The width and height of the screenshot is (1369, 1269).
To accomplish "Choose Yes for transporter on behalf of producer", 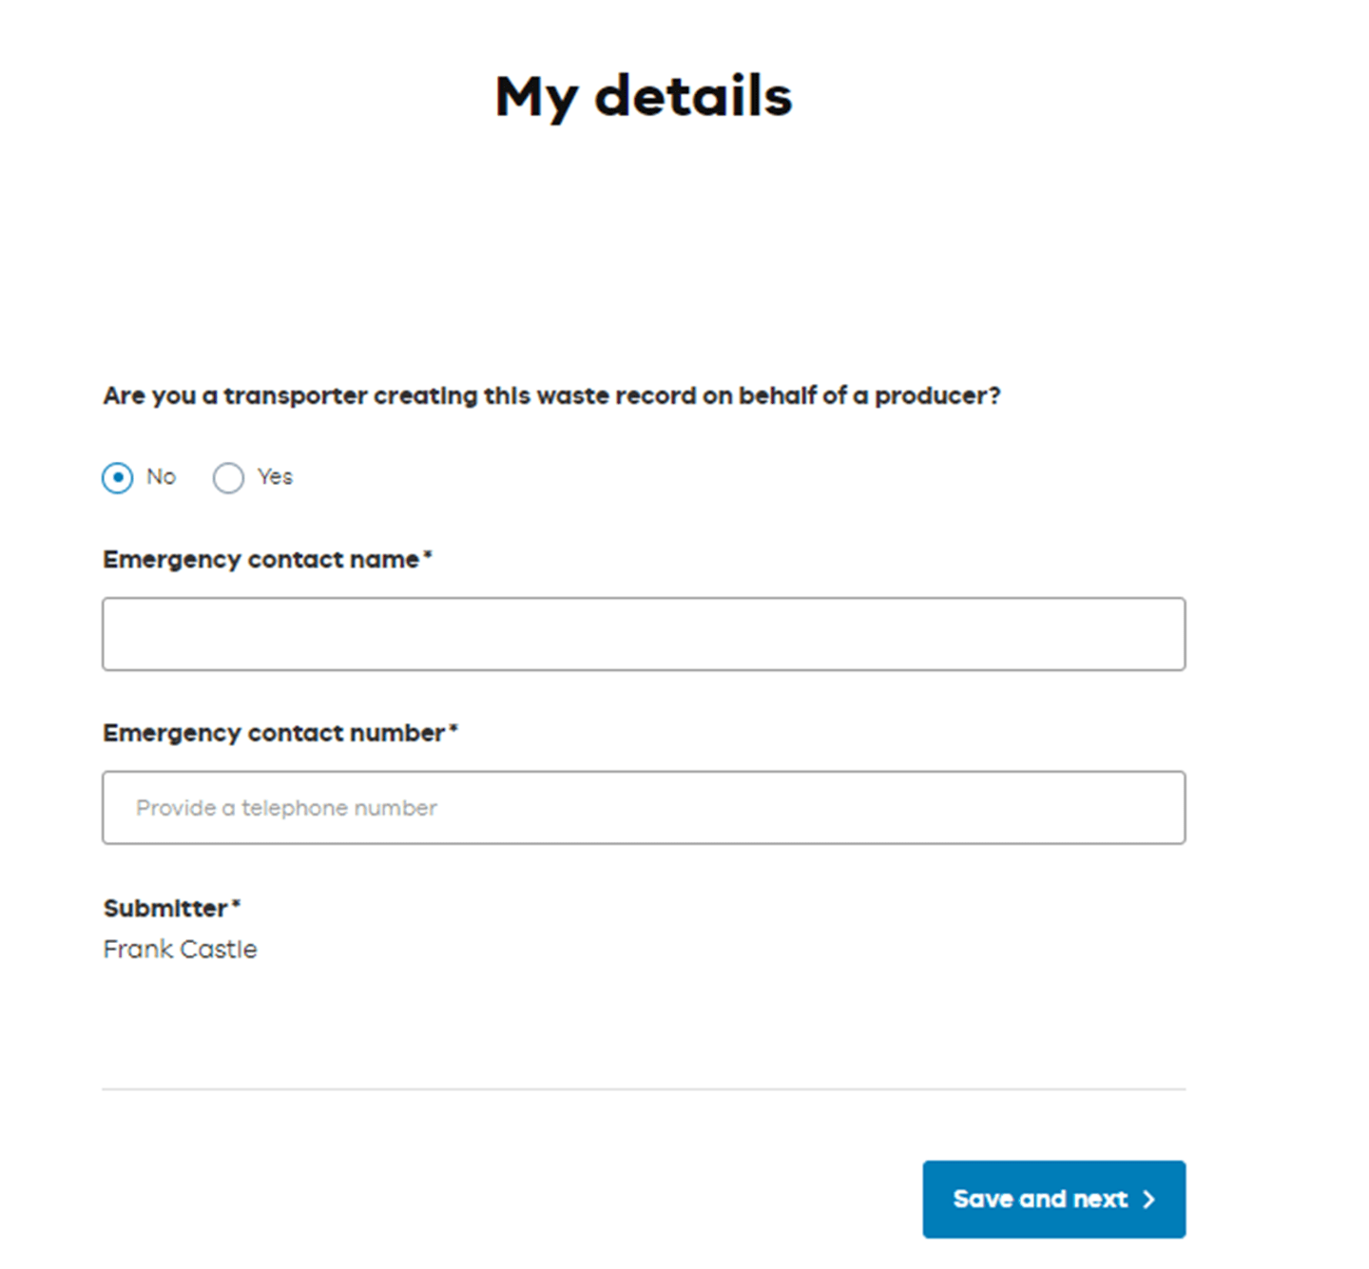I will (x=228, y=478).
